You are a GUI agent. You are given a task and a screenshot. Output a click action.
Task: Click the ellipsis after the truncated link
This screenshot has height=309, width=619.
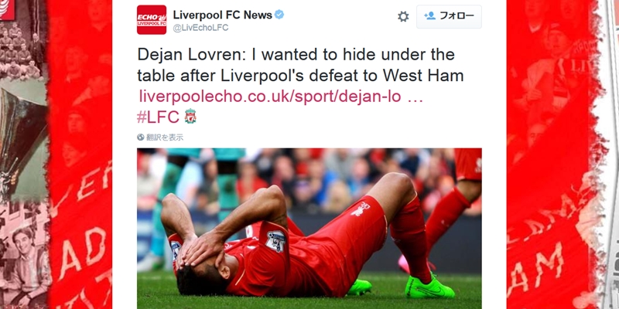click(415, 97)
